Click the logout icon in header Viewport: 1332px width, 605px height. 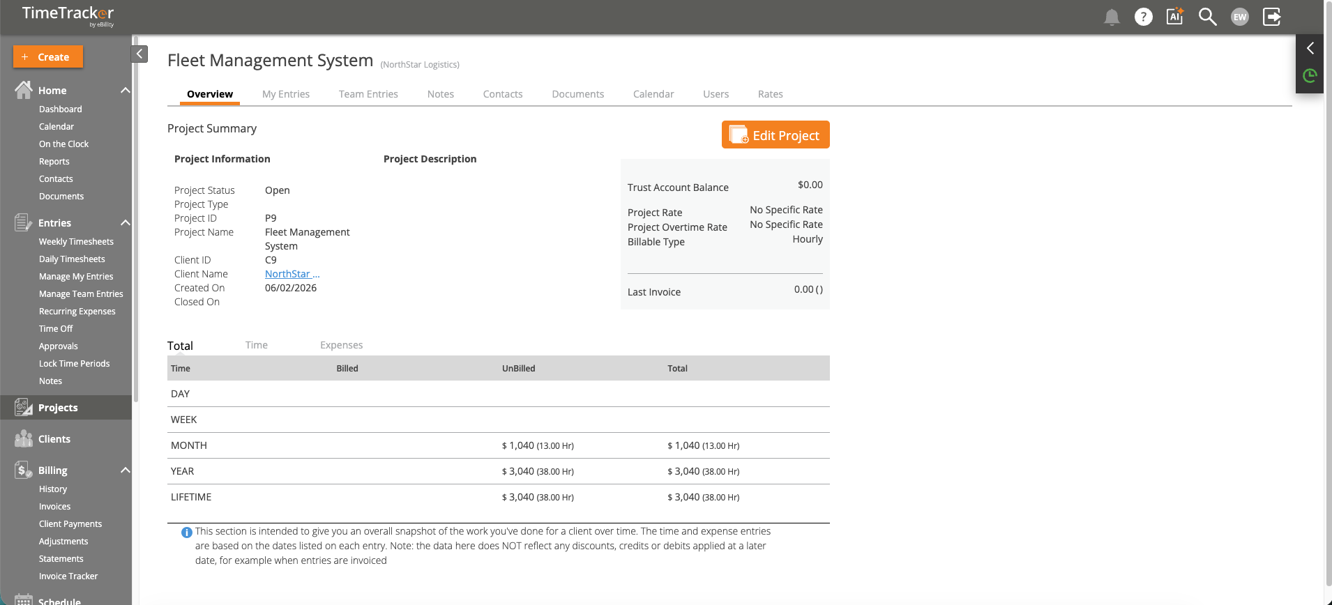coord(1272,17)
